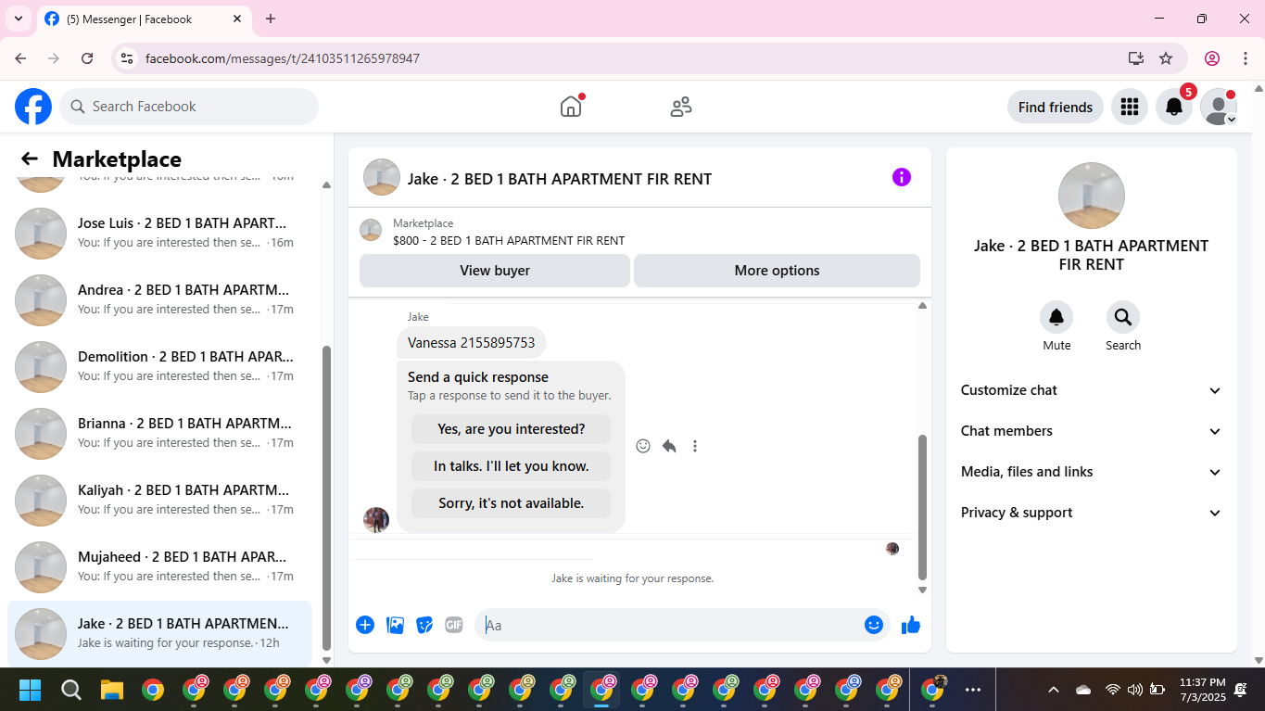The width and height of the screenshot is (1265, 711).
Task: Open Demolition conversation in the list
Action: pos(159,367)
